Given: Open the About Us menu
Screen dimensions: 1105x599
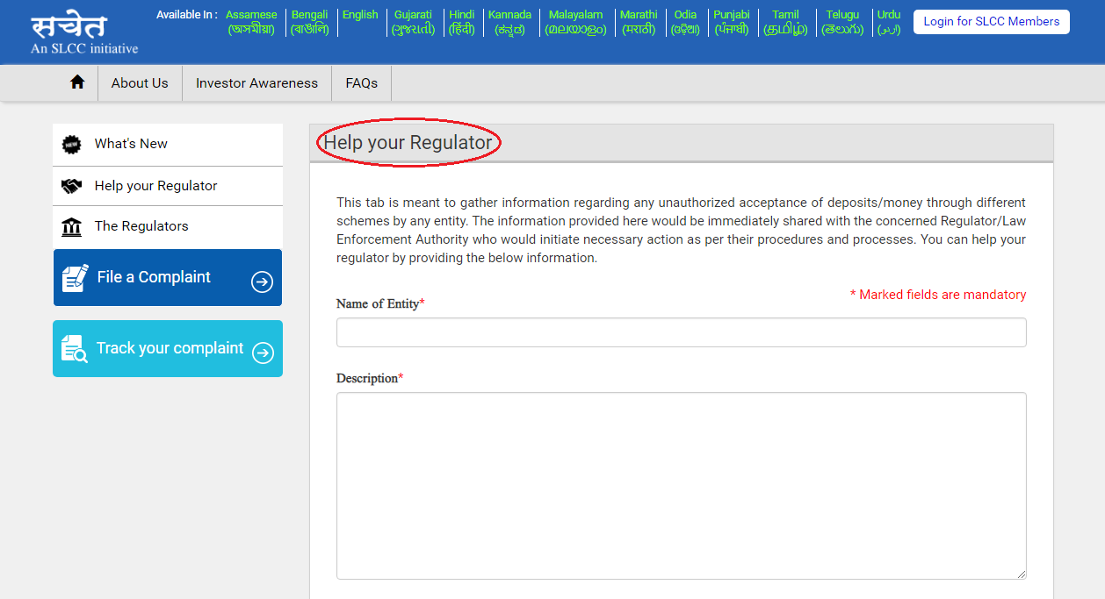Looking at the screenshot, I should pos(140,83).
